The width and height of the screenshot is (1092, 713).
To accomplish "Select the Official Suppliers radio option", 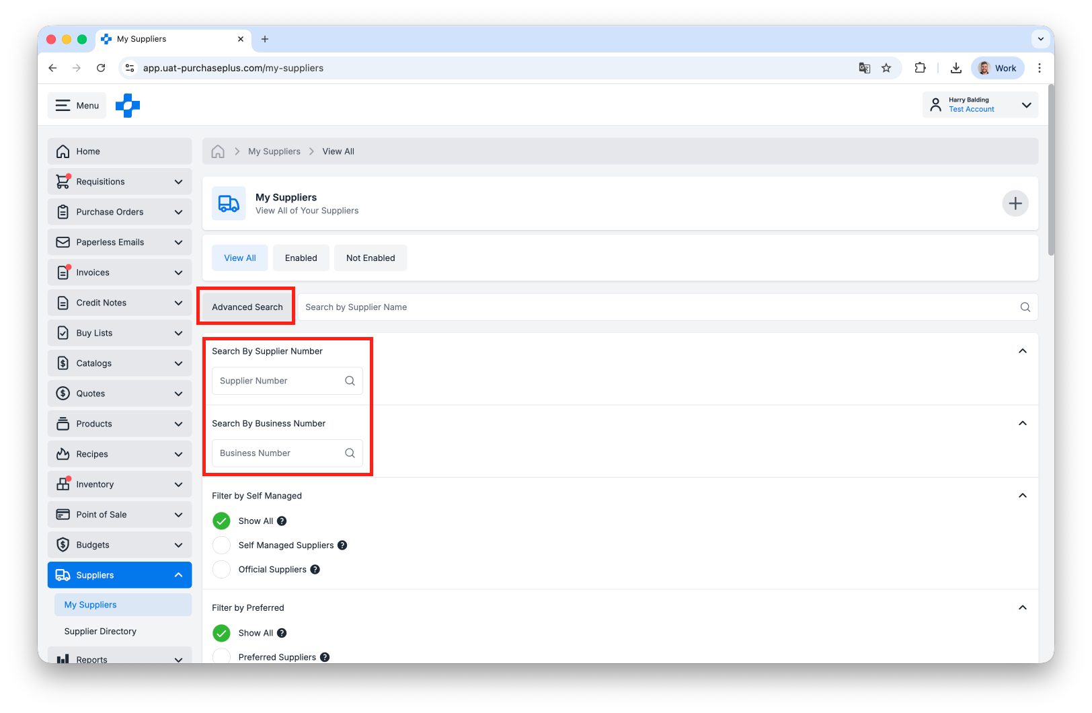I will [x=222, y=570].
